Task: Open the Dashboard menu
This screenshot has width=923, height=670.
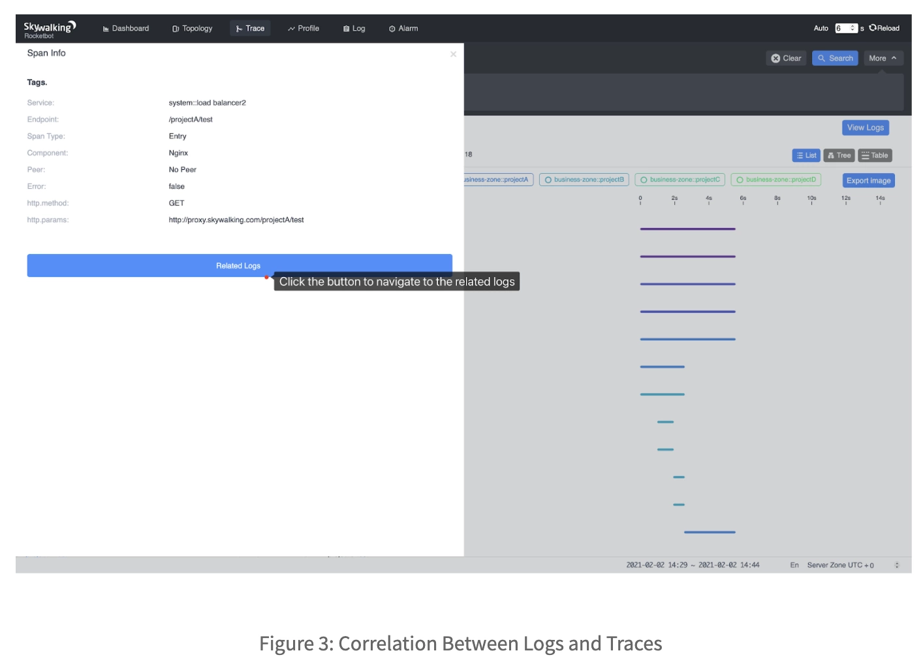Action: [126, 29]
